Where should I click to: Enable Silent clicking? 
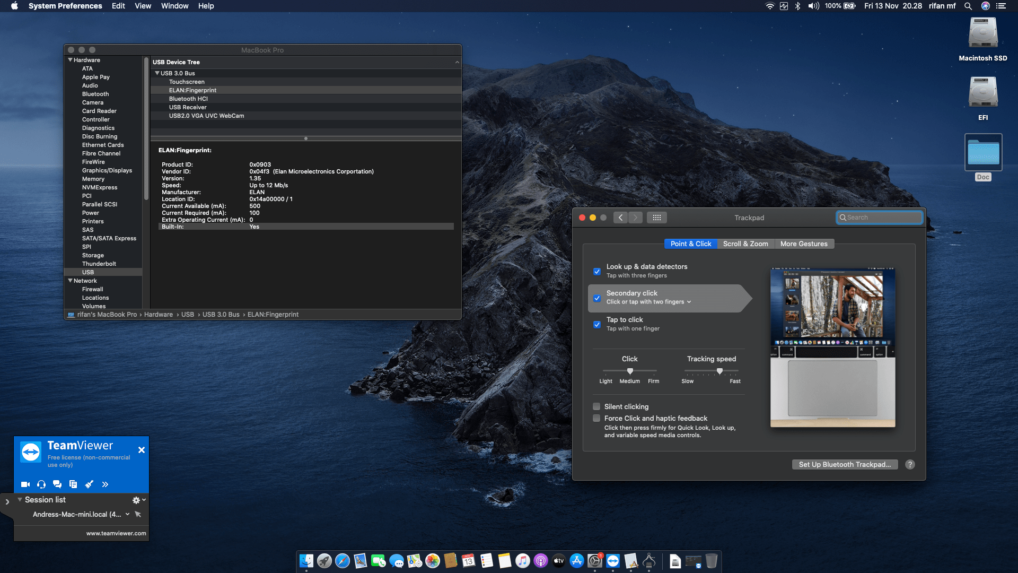(x=596, y=406)
